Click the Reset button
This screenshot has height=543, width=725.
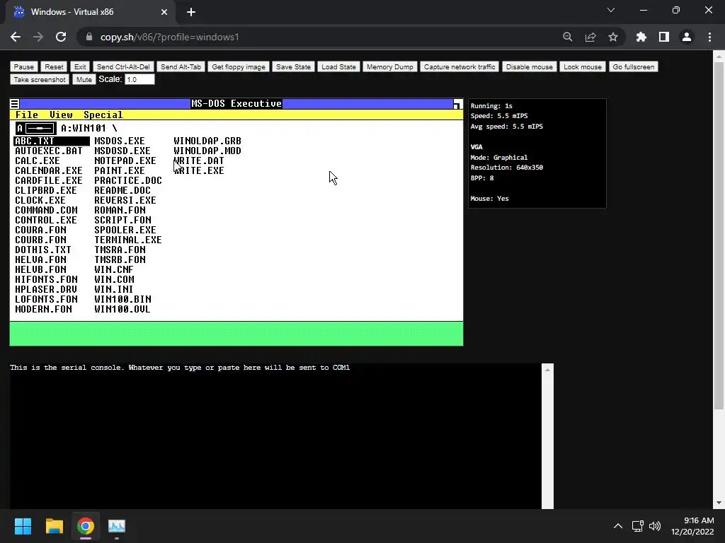[54, 67]
